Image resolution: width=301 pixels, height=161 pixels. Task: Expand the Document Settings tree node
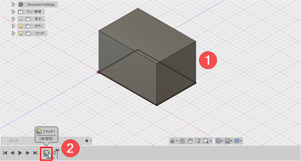pos(13,5)
